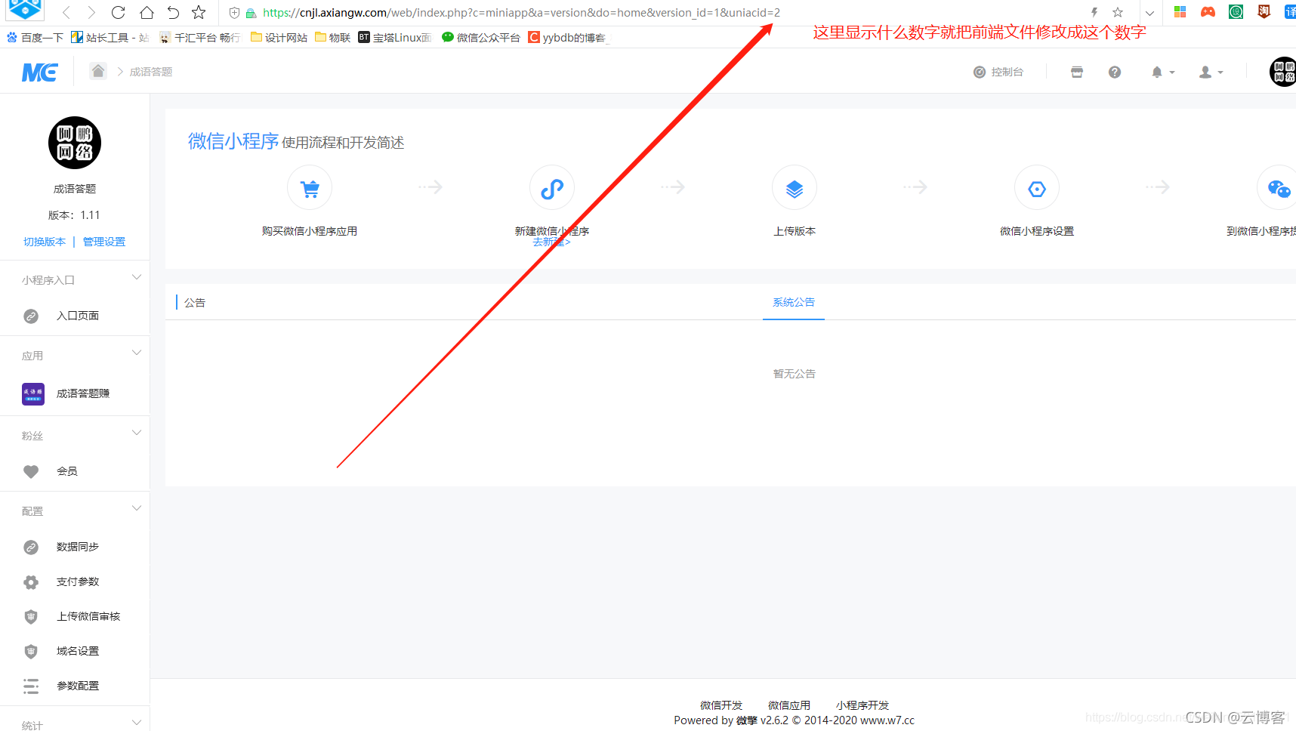The image size is (1296, 731).
Task: Open the 购买微信小程序应用 cart icon
Action: point(309,187)
